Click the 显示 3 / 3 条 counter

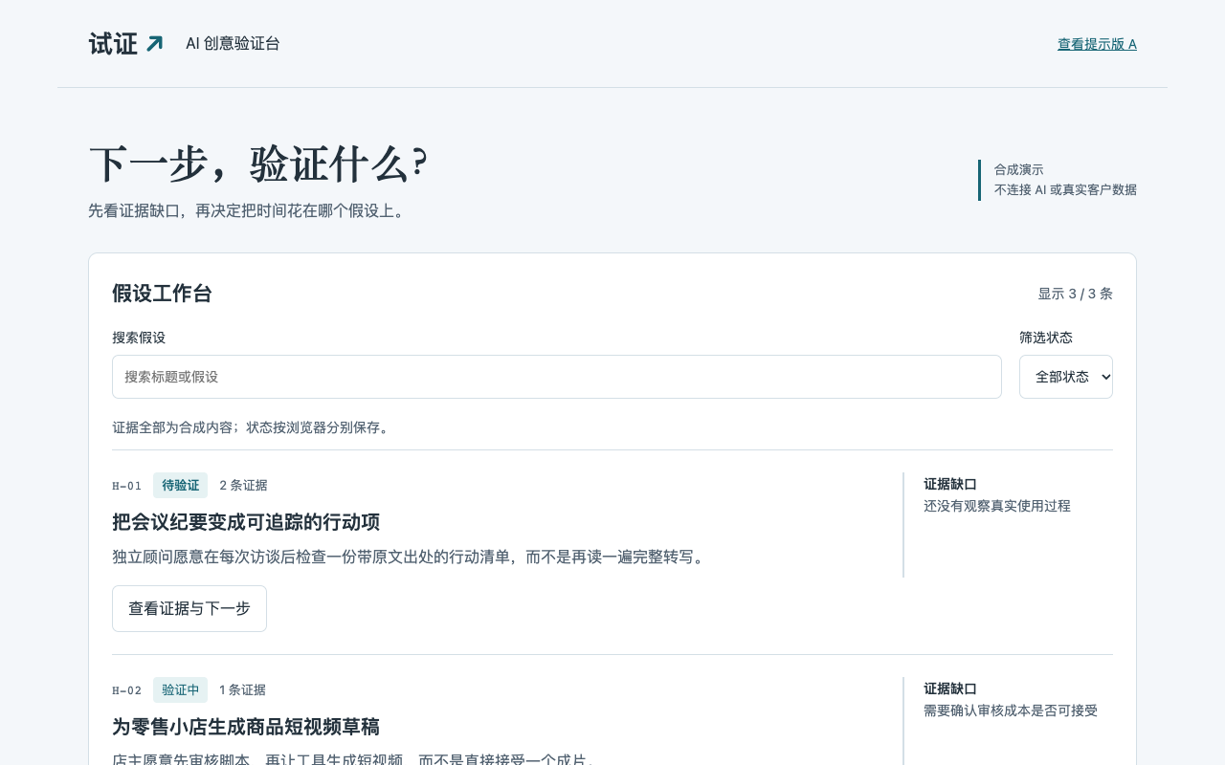click(1076, 294)
